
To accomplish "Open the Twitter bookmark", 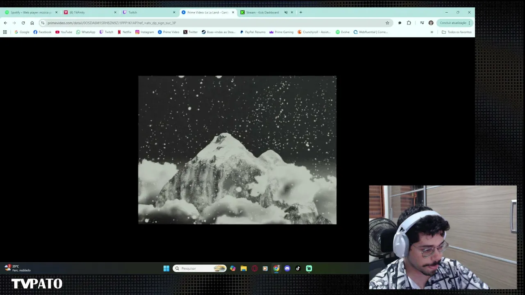I will pyautogui.click(x=190, y=32).
